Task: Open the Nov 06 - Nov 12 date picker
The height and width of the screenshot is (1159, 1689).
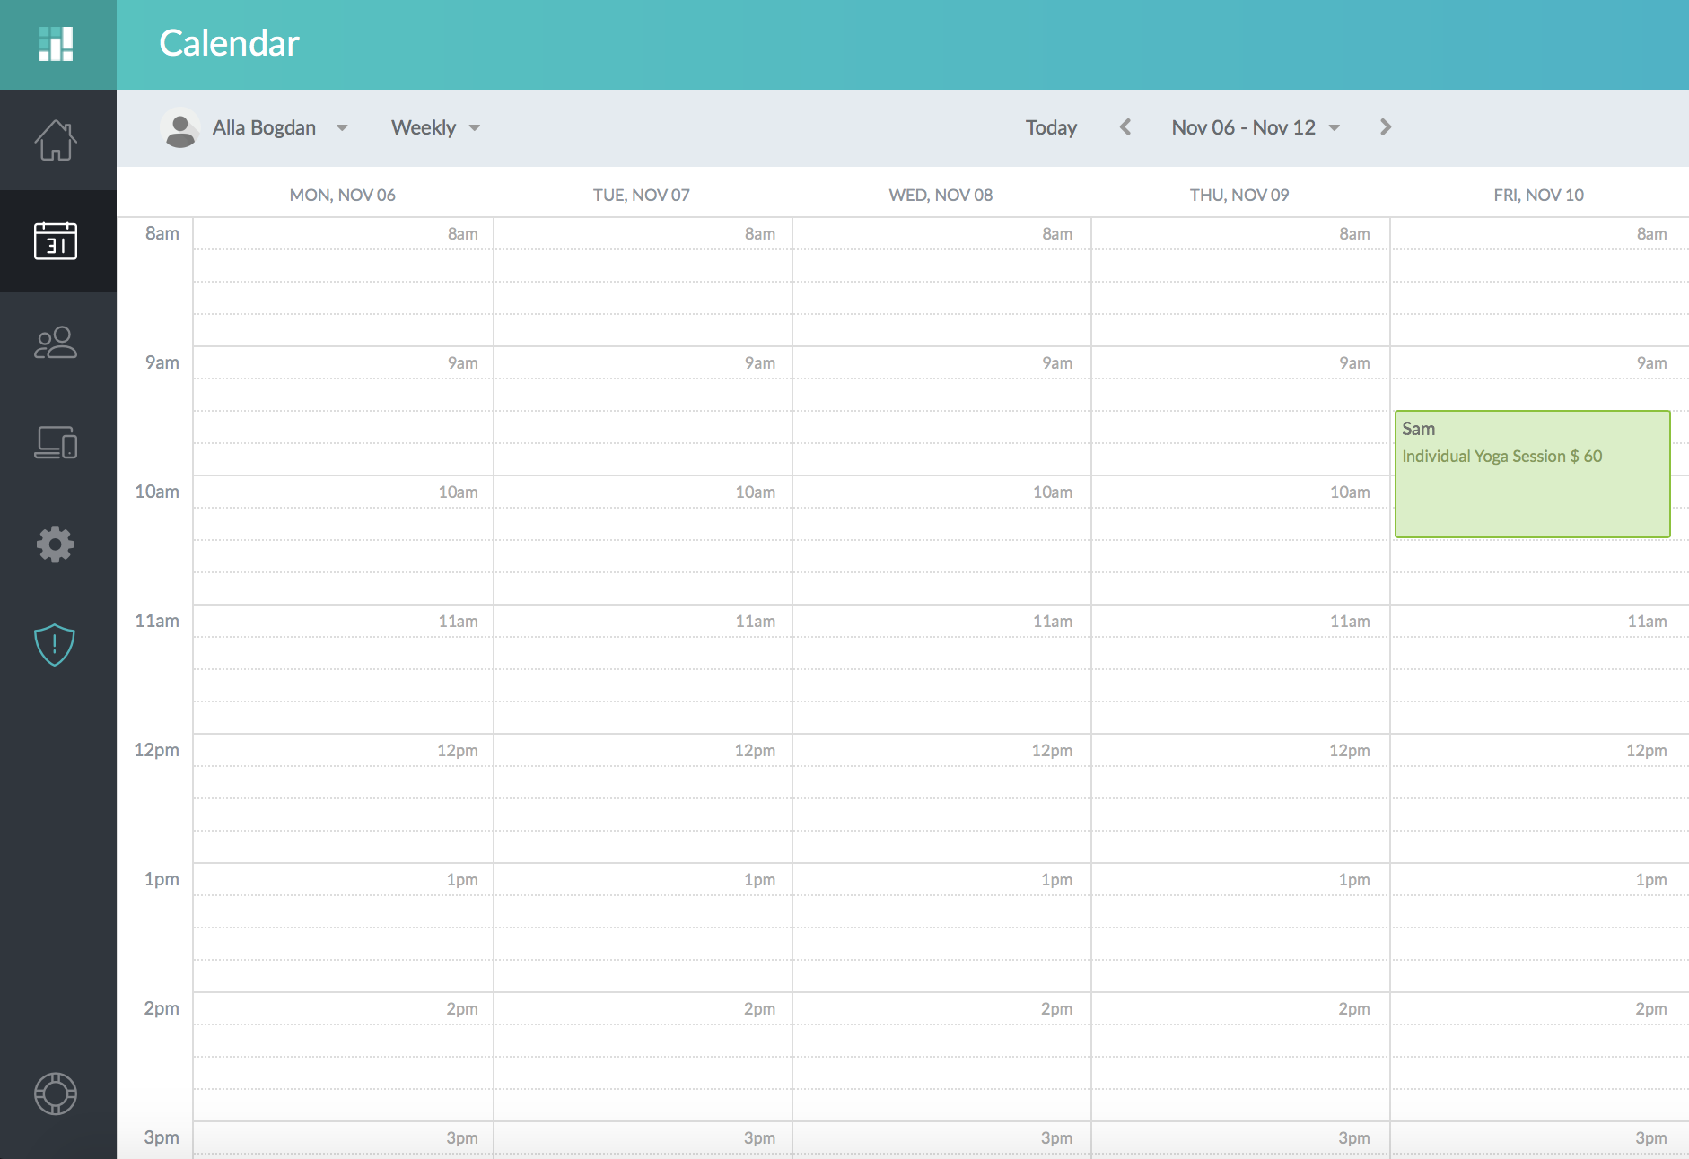Action: (1256, 127)
